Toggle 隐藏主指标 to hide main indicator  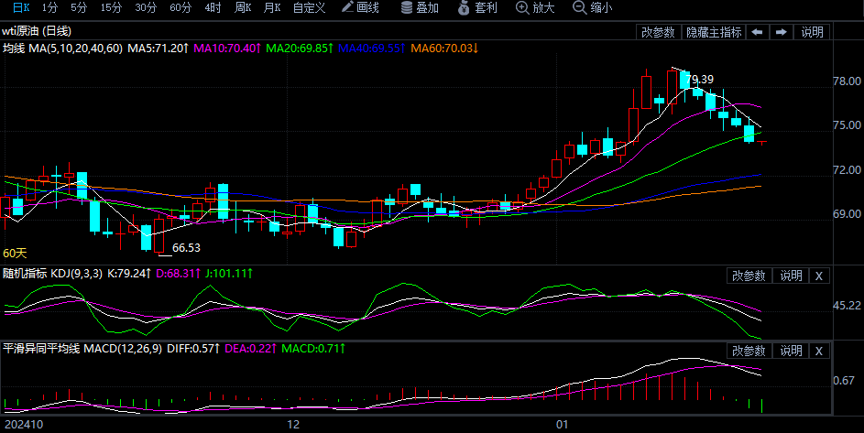click(714, 32)
